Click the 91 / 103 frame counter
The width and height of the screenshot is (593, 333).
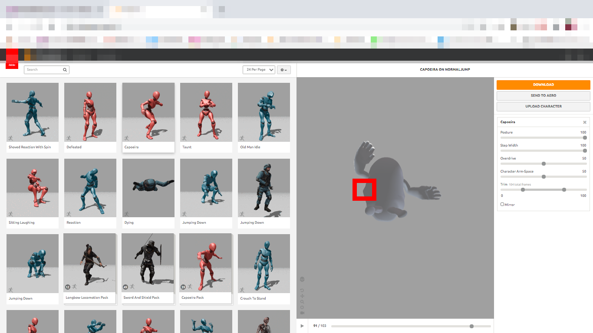pos(320,326)
